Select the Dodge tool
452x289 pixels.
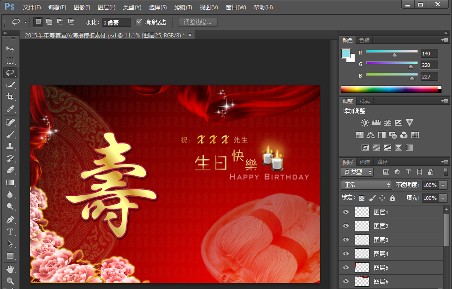[10, 206]
